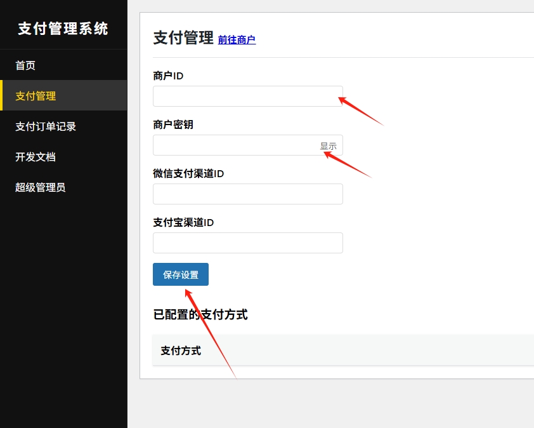Screen dimensions: 534x428
Task: Click 超级管理员 in the sidebar
Action: (x=41, y=187)
